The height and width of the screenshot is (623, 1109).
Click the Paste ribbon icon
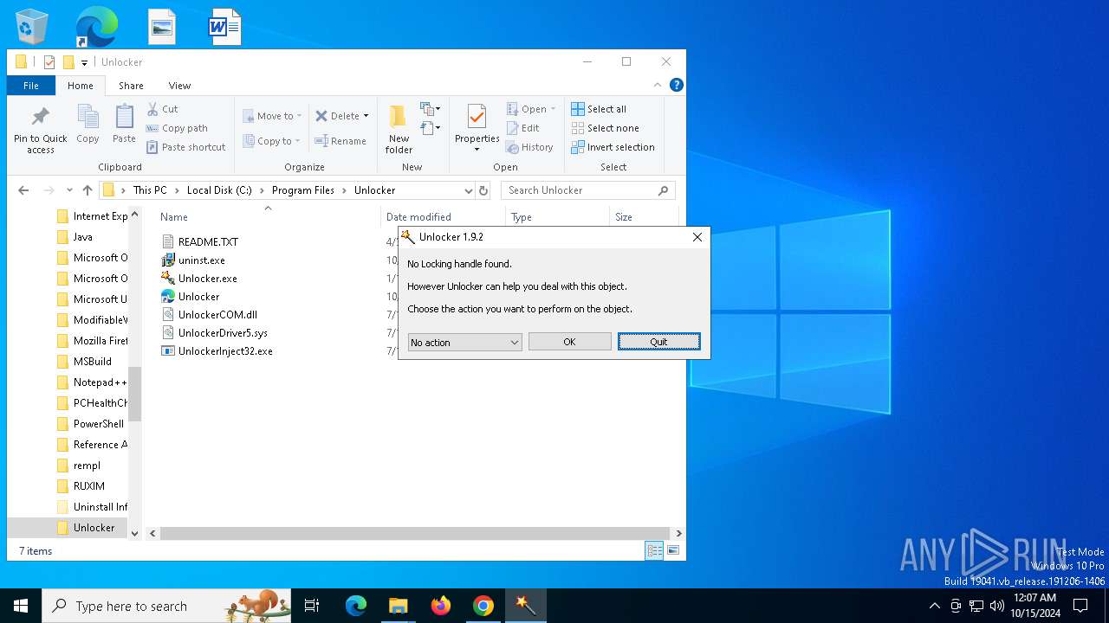click(x=124, y=117)
